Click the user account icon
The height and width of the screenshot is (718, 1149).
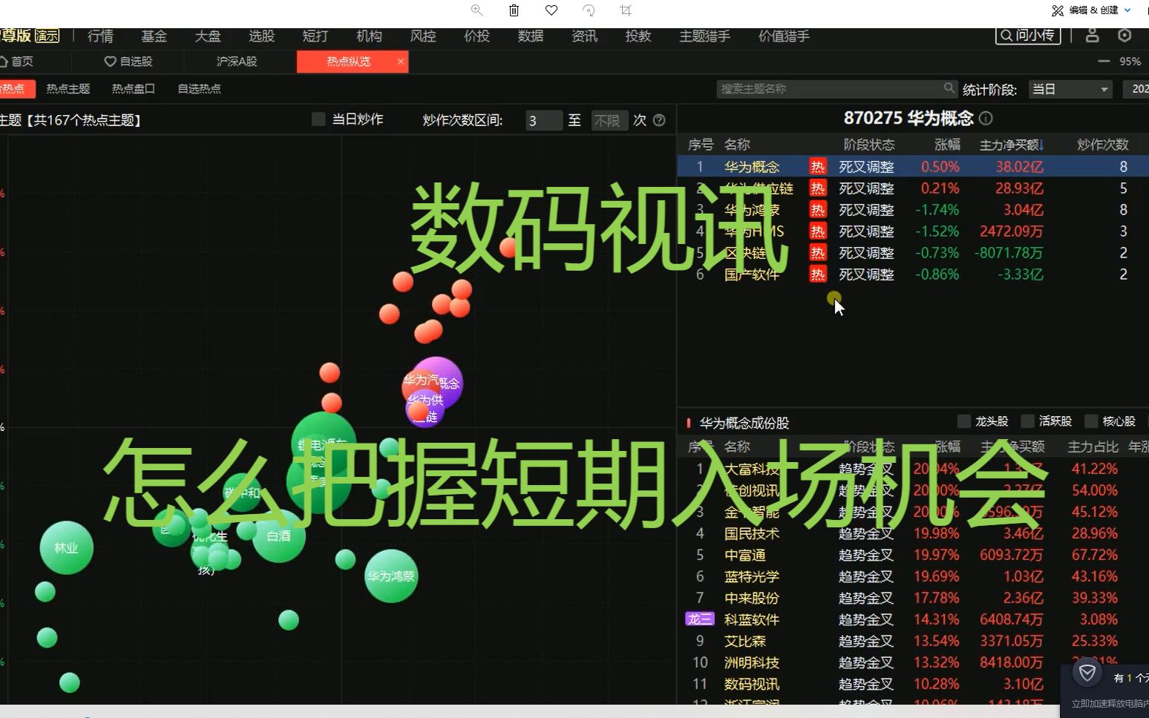1092,35
